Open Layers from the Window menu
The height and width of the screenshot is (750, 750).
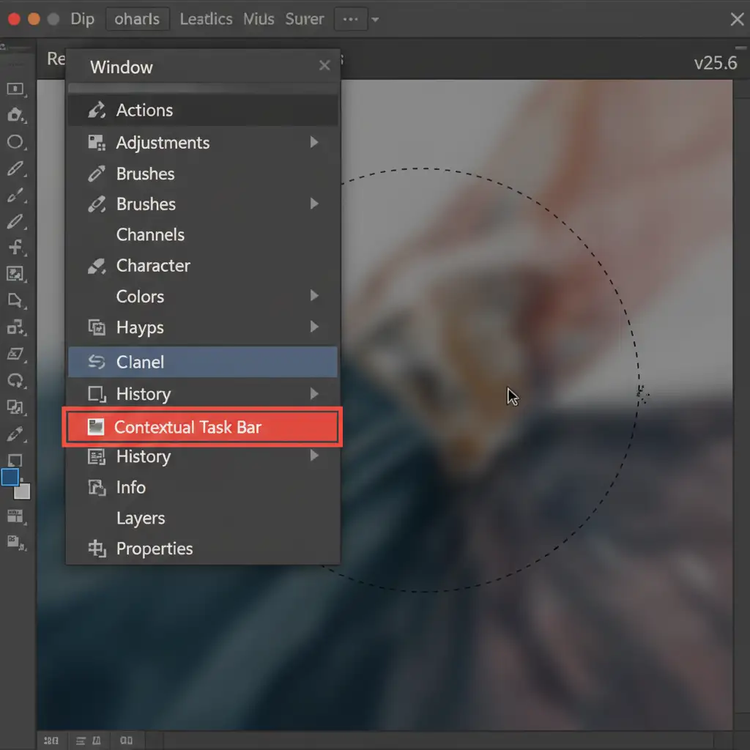[141, 518]
